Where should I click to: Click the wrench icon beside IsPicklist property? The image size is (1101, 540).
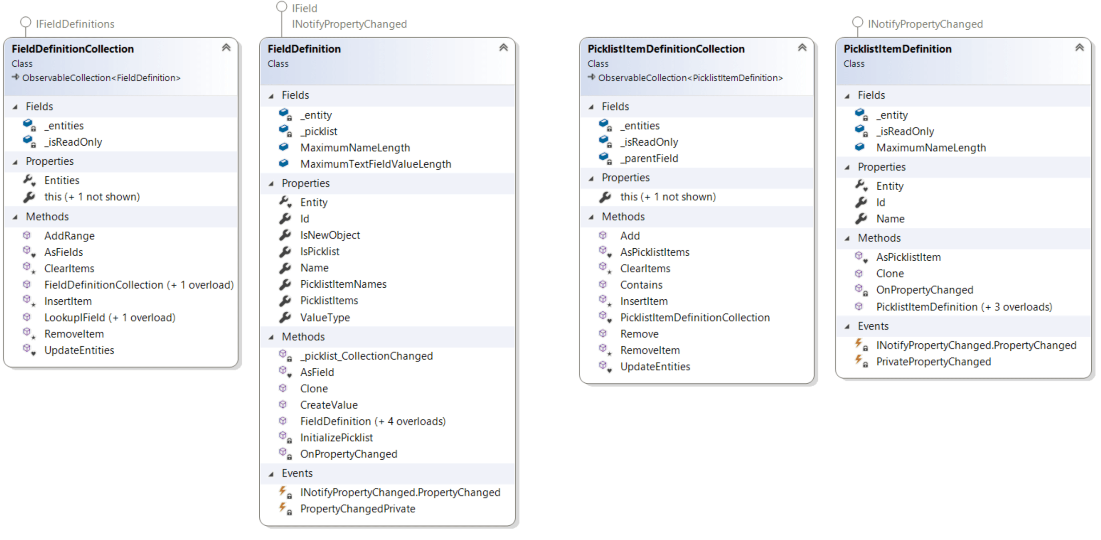tap(285, 251)
